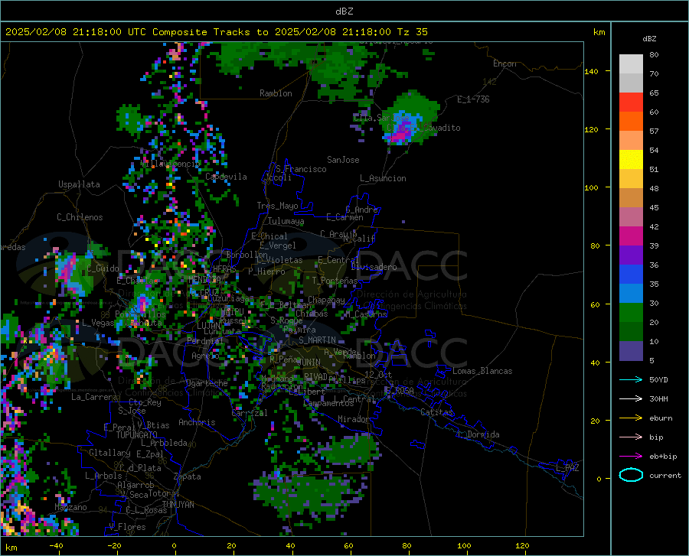Image resolution: width=689 pixels, height=556 pixels.
Task: Click the L_Asuncion place label
Action: 383,178
